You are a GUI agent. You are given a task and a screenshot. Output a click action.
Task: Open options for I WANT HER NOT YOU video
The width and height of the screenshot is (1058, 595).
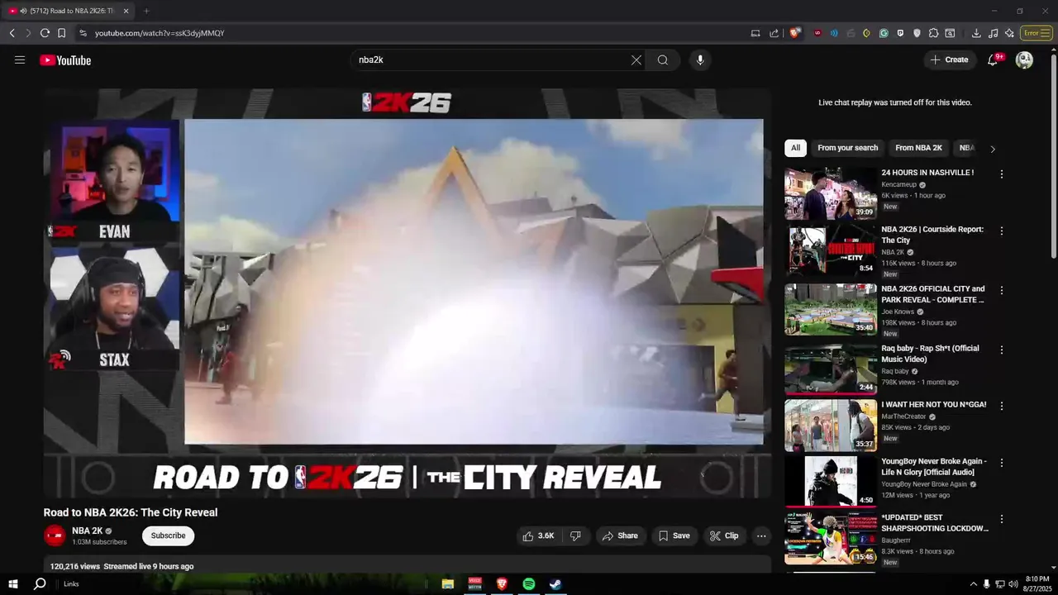[x=1002, y=406]
